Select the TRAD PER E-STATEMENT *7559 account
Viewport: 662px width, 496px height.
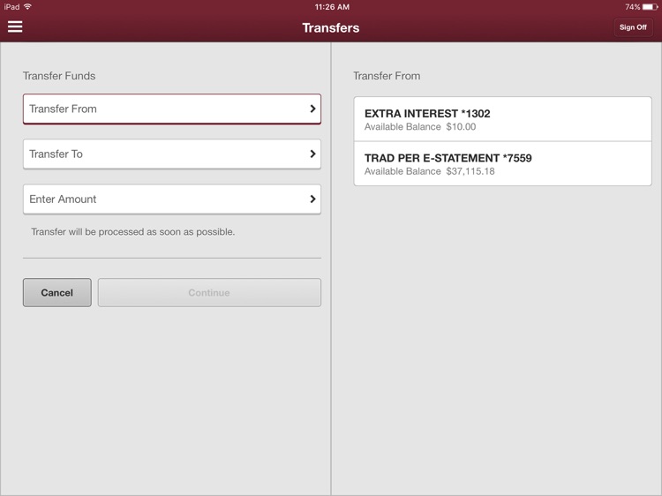click(x=502, y=164)
